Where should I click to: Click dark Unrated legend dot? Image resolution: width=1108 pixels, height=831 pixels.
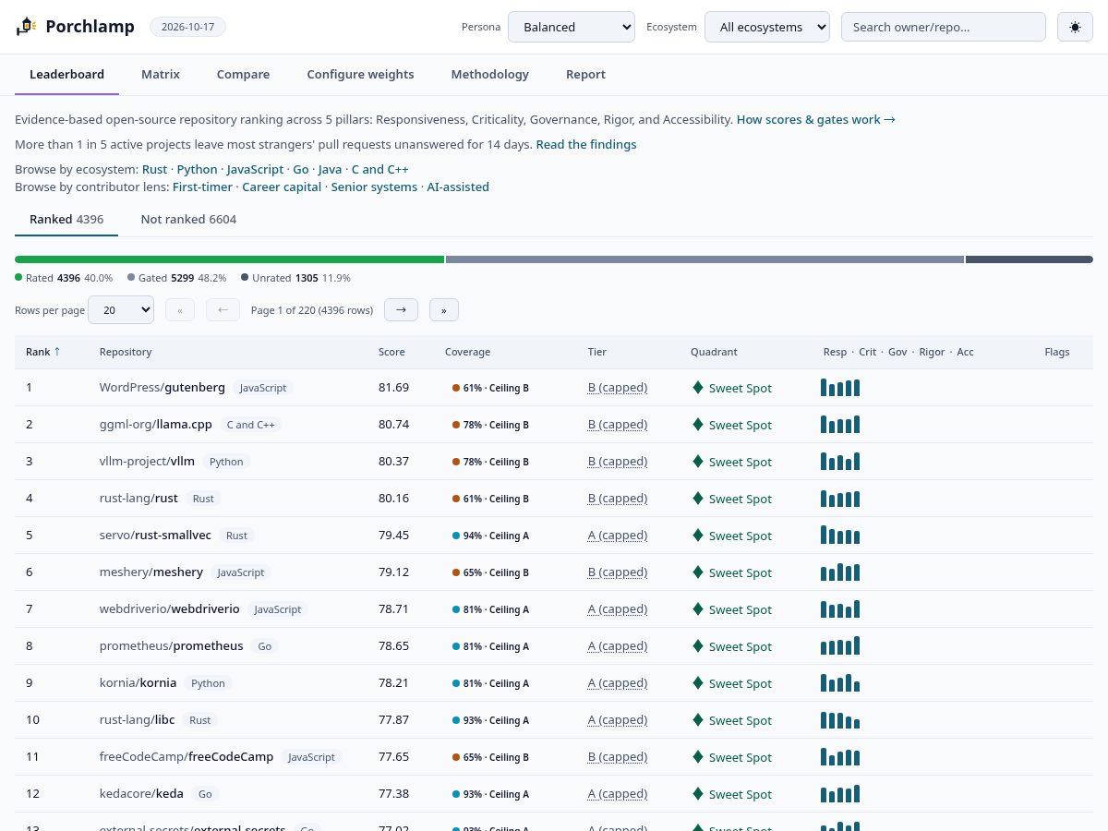(x=245, y=277)
